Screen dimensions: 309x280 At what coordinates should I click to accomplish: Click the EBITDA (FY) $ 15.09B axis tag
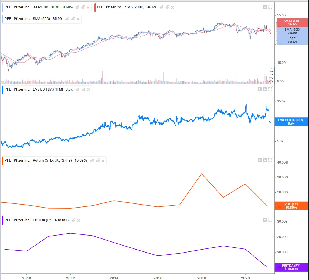(x=291, y=267)
